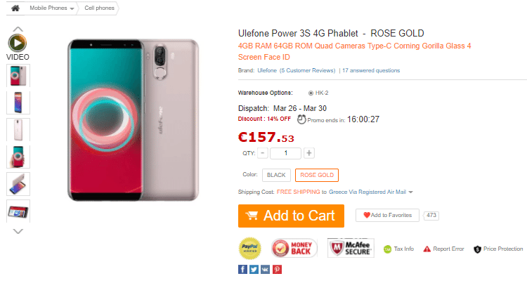Image resolution: width=527 pixels, height=295 pixels.
Task: Open the shipping method dropdown arrow
Action: coord(411,192)
